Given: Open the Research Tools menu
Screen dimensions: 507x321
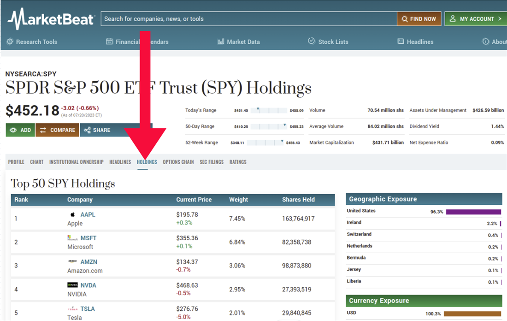Looking at the screenshot, I should point(32,42).
